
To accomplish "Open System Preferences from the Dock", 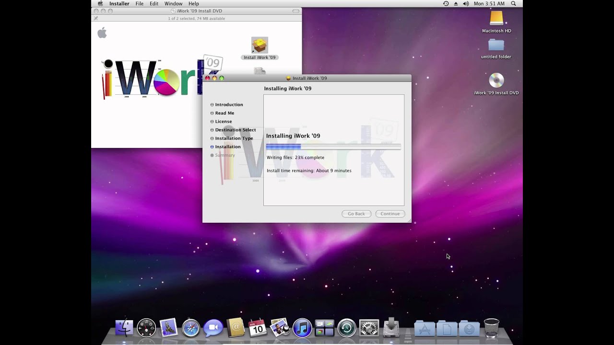I will point(369,328).
